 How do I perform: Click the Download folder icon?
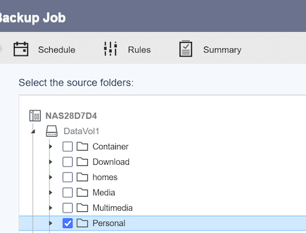pyautogui.click(x=82, y=162)
